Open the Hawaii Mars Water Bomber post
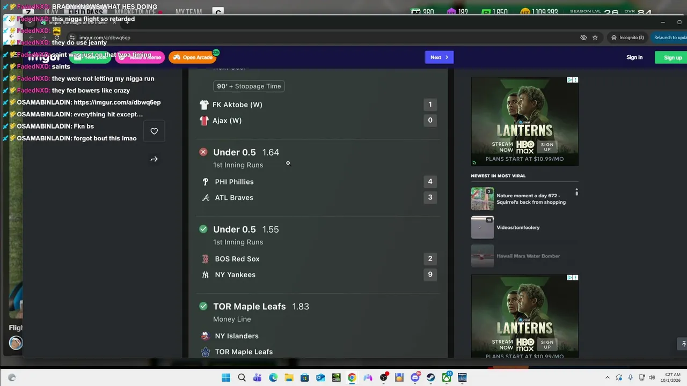The height and width of the screenshot is (386, 687). 528,256
